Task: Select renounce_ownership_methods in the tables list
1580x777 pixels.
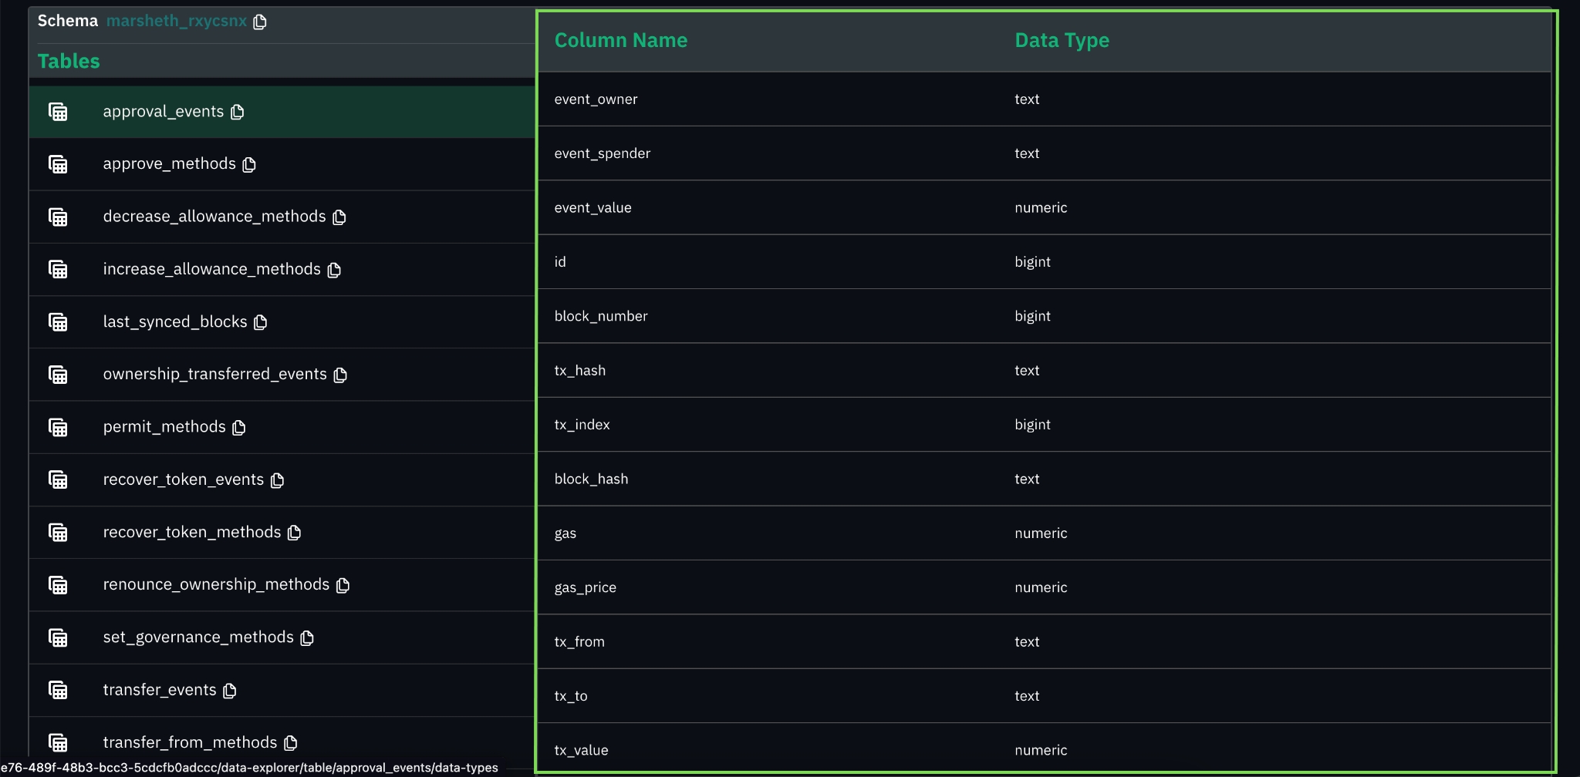Action: click(216, 585)
